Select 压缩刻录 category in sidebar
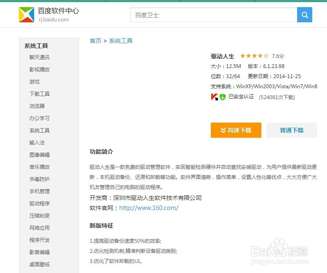327x273 pixels. [x=40, y=215]
